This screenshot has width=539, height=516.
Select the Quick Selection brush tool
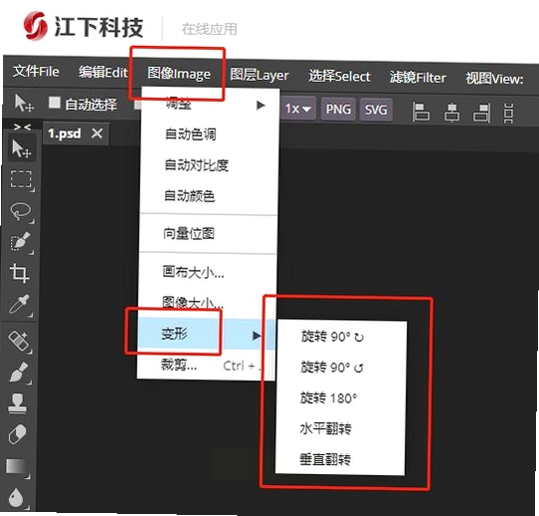click(21, 242)
